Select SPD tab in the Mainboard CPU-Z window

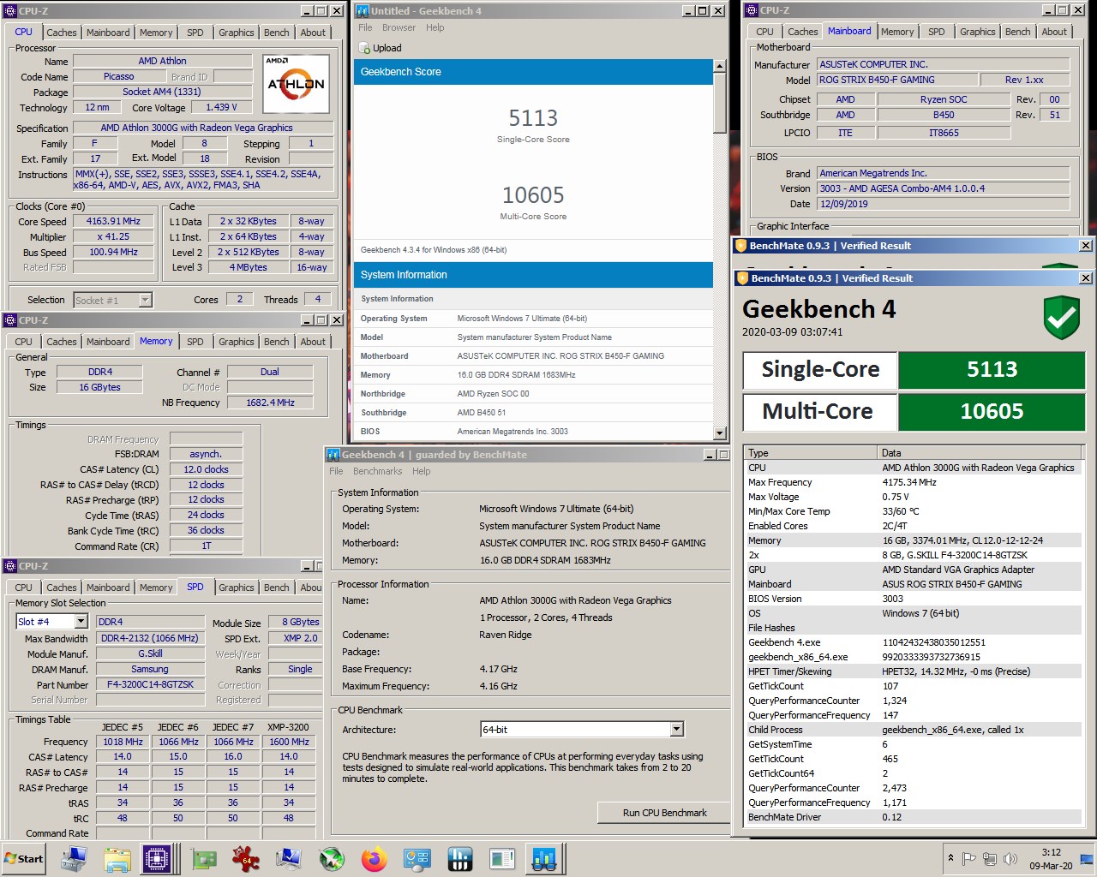tap(936, 32)
